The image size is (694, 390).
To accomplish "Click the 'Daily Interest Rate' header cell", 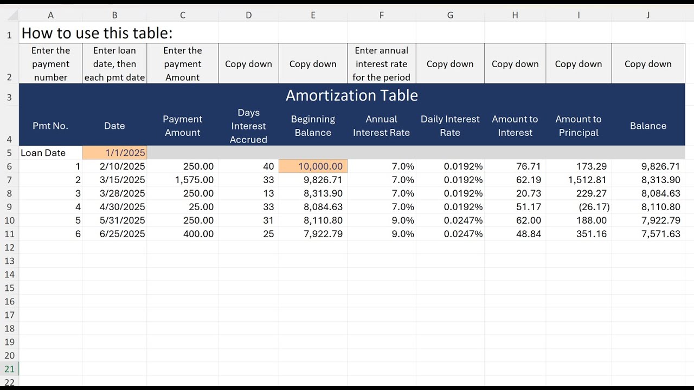I will pos(450,126).
